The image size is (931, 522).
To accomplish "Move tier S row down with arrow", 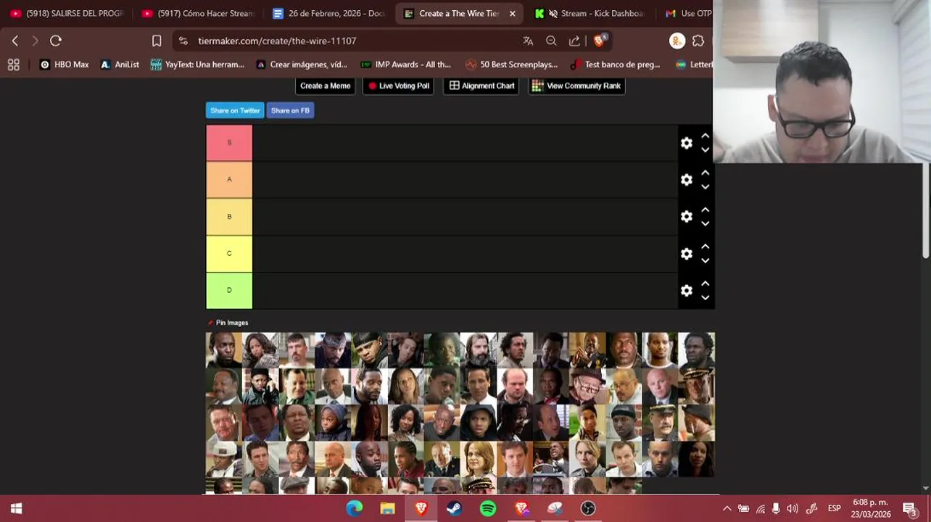I will 705,150.
